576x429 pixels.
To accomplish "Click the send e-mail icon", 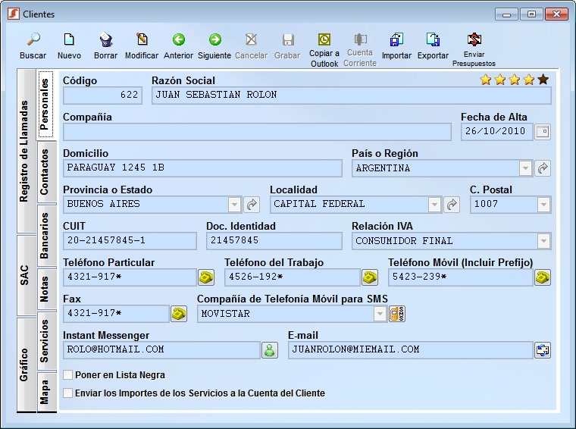I will pos(543,350).
